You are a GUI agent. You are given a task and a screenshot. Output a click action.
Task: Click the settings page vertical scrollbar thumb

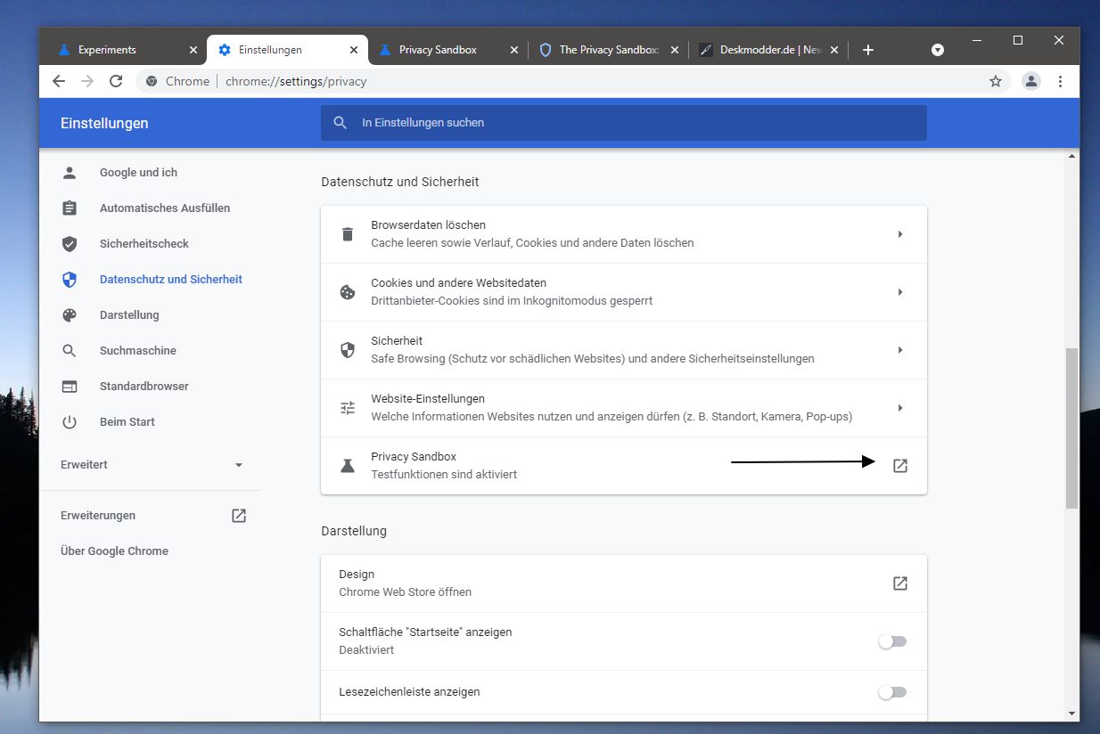coord(1072,428)
